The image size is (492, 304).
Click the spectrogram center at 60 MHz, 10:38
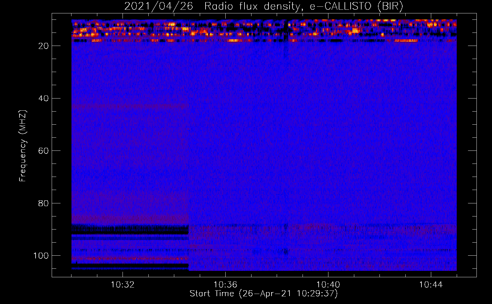[x=277, y=150]
